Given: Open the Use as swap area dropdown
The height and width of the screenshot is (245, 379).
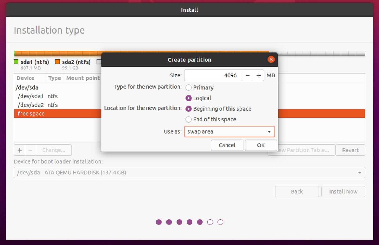Looking at the screenshot, I should pyautogui.click(x=229, y=132).
